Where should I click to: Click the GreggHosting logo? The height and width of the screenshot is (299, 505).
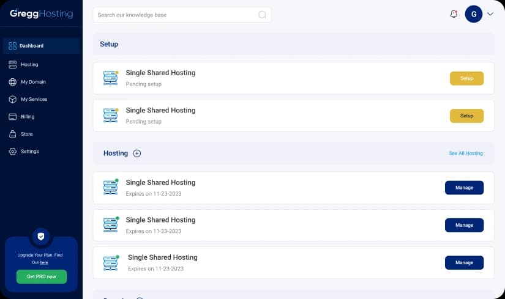pos(41,13)
